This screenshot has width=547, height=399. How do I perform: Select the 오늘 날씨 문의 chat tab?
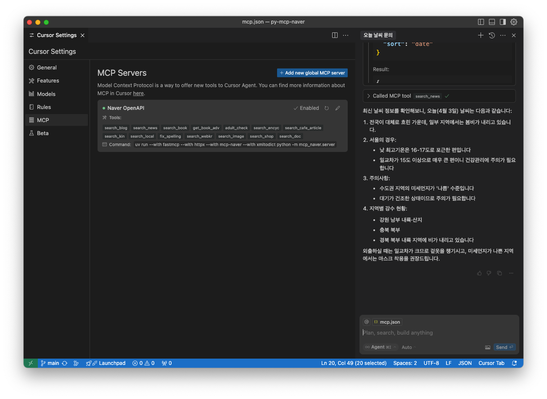[378, 35]
